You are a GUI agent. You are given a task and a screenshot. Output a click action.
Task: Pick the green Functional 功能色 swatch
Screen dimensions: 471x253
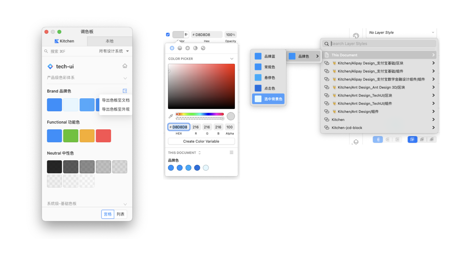click(x=71, y=136)
